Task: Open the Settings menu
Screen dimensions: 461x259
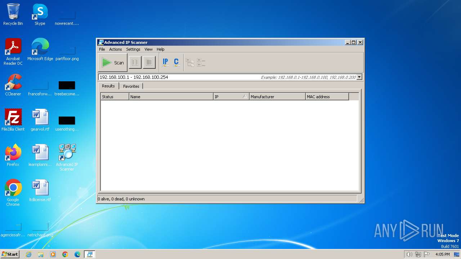Action: pyautogui.click(x=133, y=49)
